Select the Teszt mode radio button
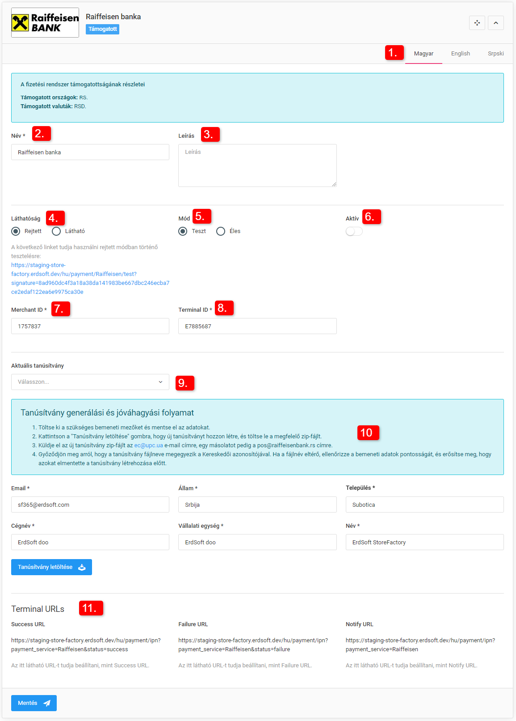Screen dimensions: 516x721 click(x=183, y=231)
